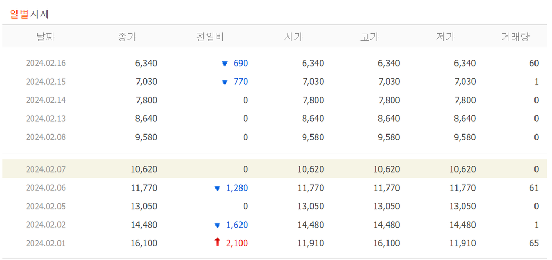Click the blue down arrow beside 1,620
Screen dimensions: 552x260
pos(217,225)
